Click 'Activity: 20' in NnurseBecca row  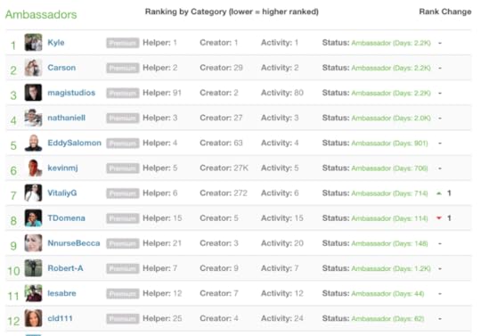pos(281,243)
